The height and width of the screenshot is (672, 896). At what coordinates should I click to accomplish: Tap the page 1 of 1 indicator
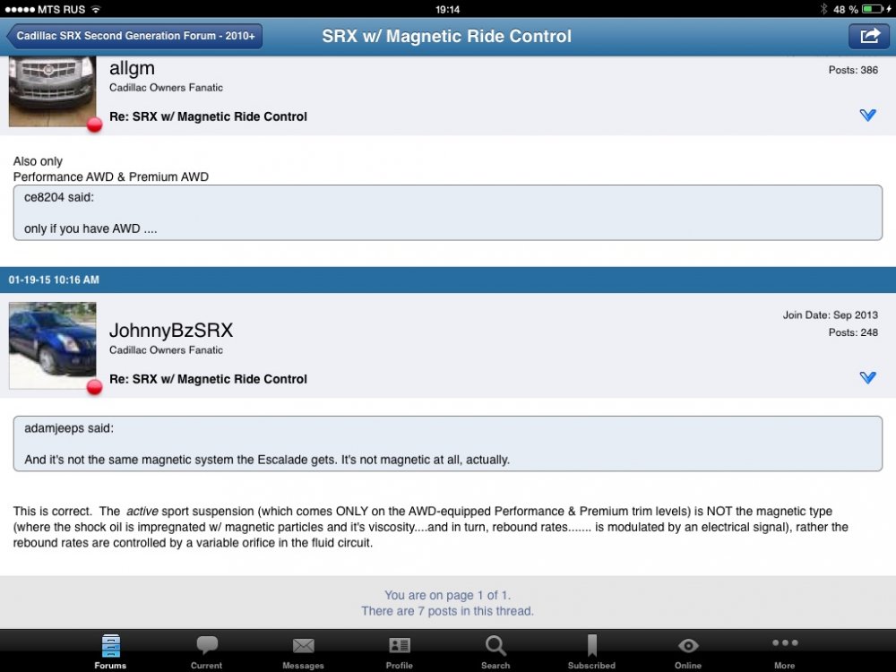click(447, 595)
